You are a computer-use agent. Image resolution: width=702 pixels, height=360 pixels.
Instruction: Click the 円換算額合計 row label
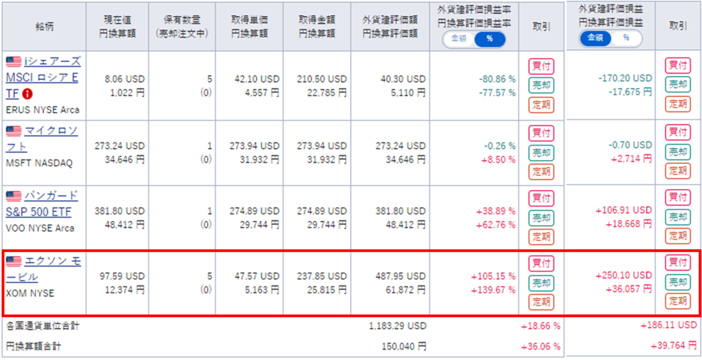(33, 346)
